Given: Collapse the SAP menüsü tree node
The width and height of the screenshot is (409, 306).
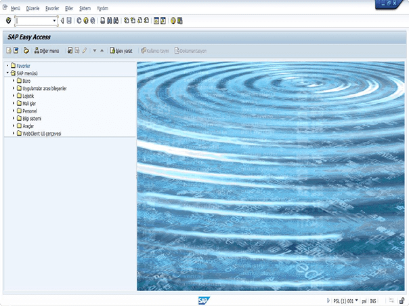Looking at the screenshot, I should pyautogui.click(x=6, y=73).
